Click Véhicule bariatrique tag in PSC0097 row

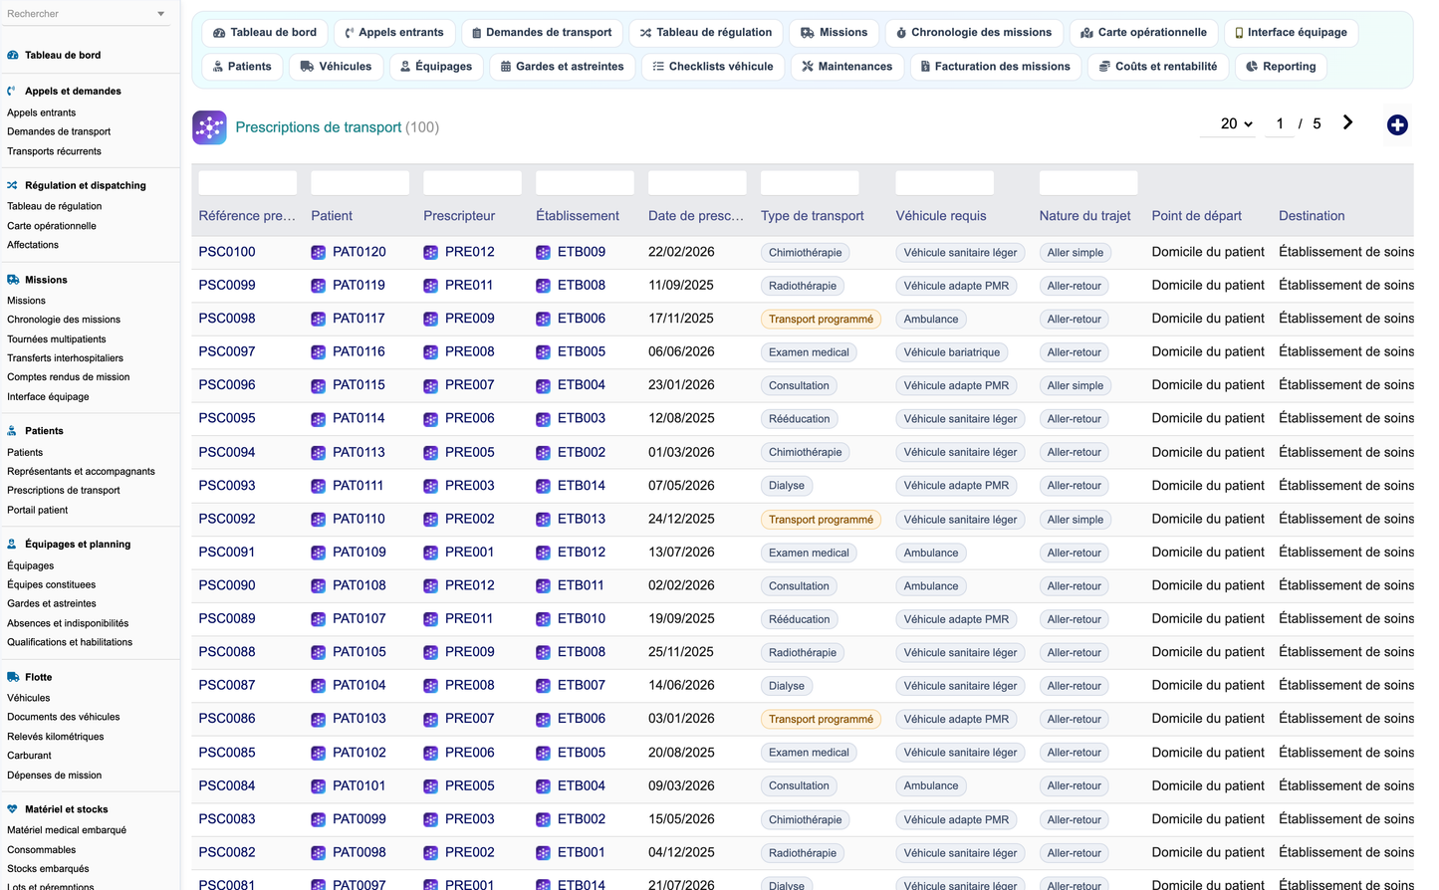coord(952,352)
